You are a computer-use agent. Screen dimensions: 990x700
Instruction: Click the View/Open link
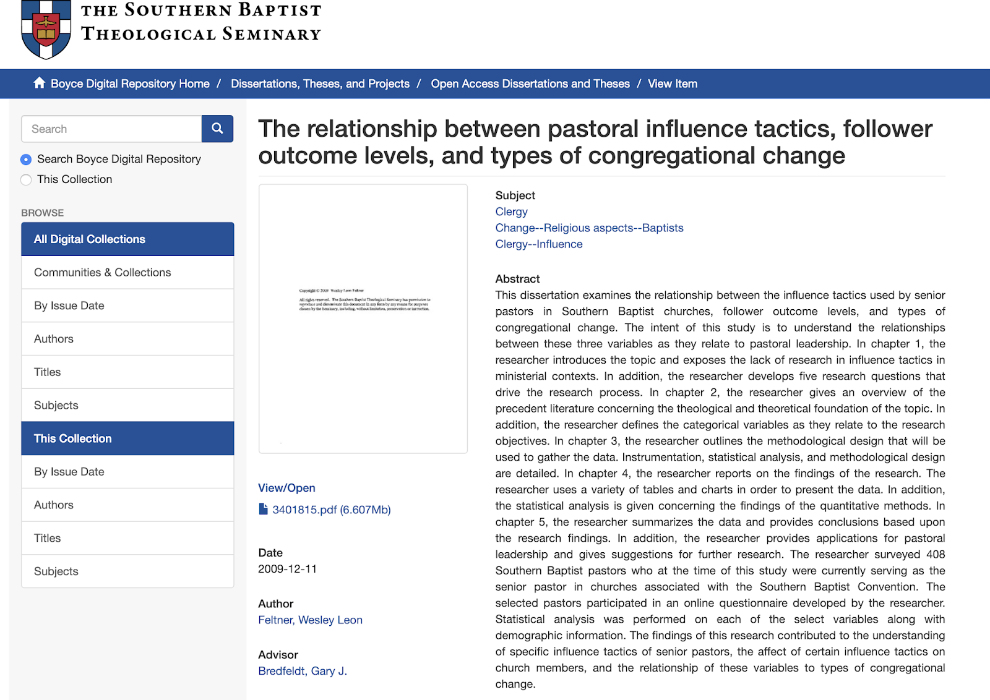(x=286, y=488)
